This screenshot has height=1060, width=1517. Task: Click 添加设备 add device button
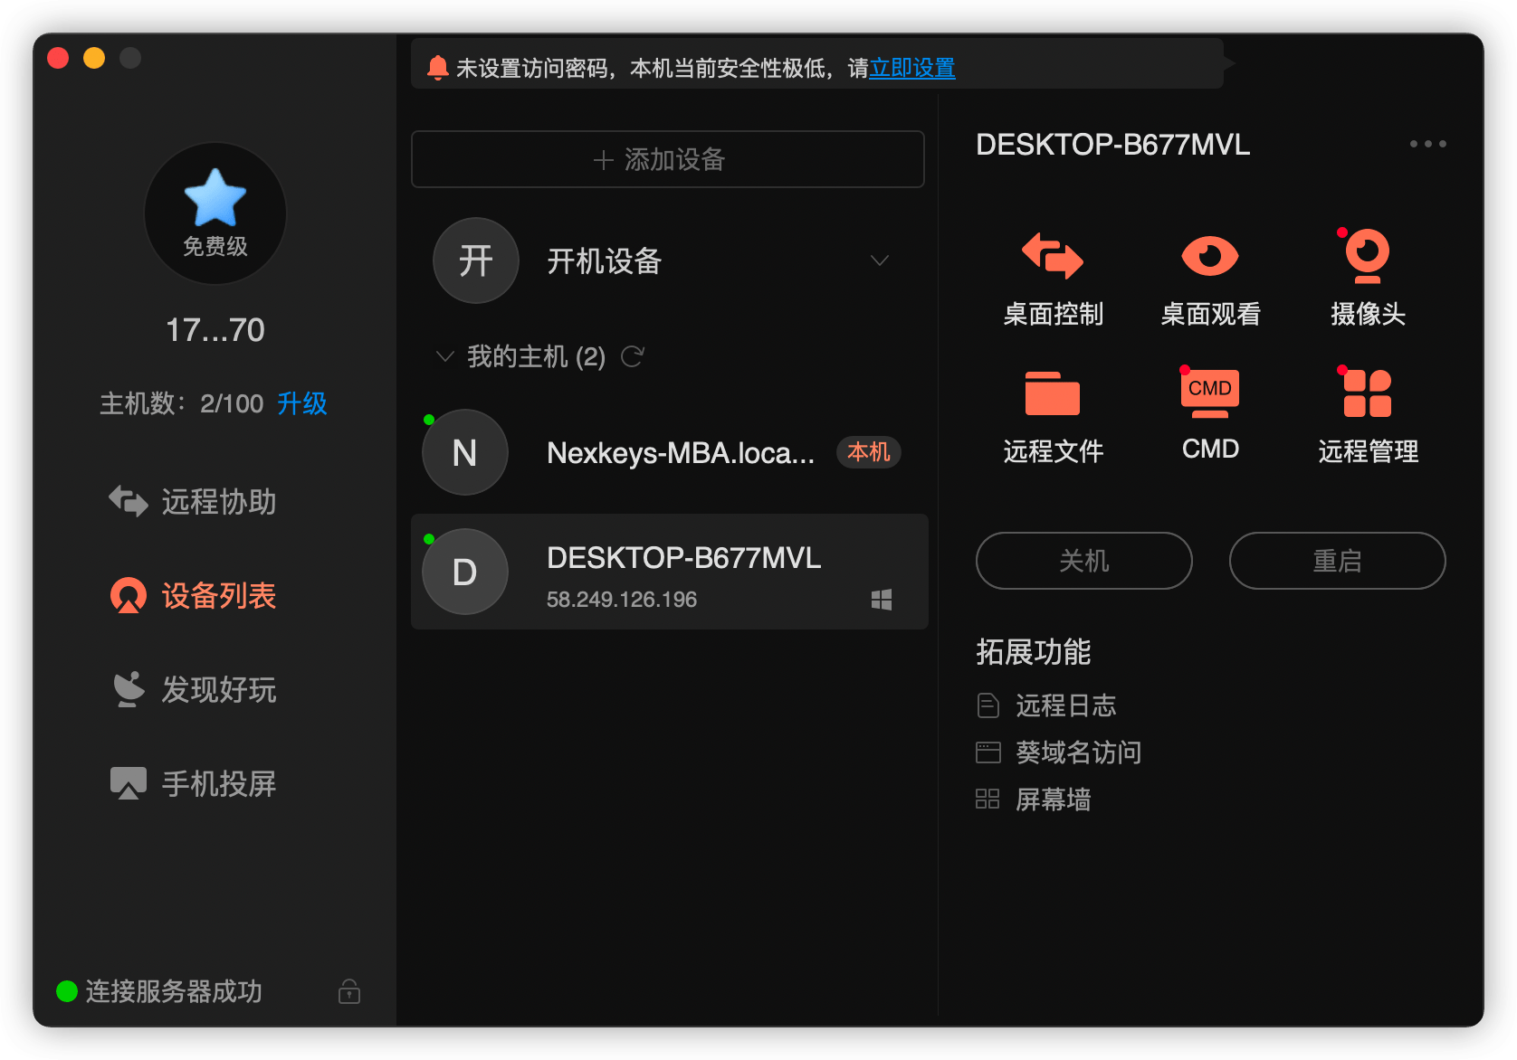tap(668, 159)
